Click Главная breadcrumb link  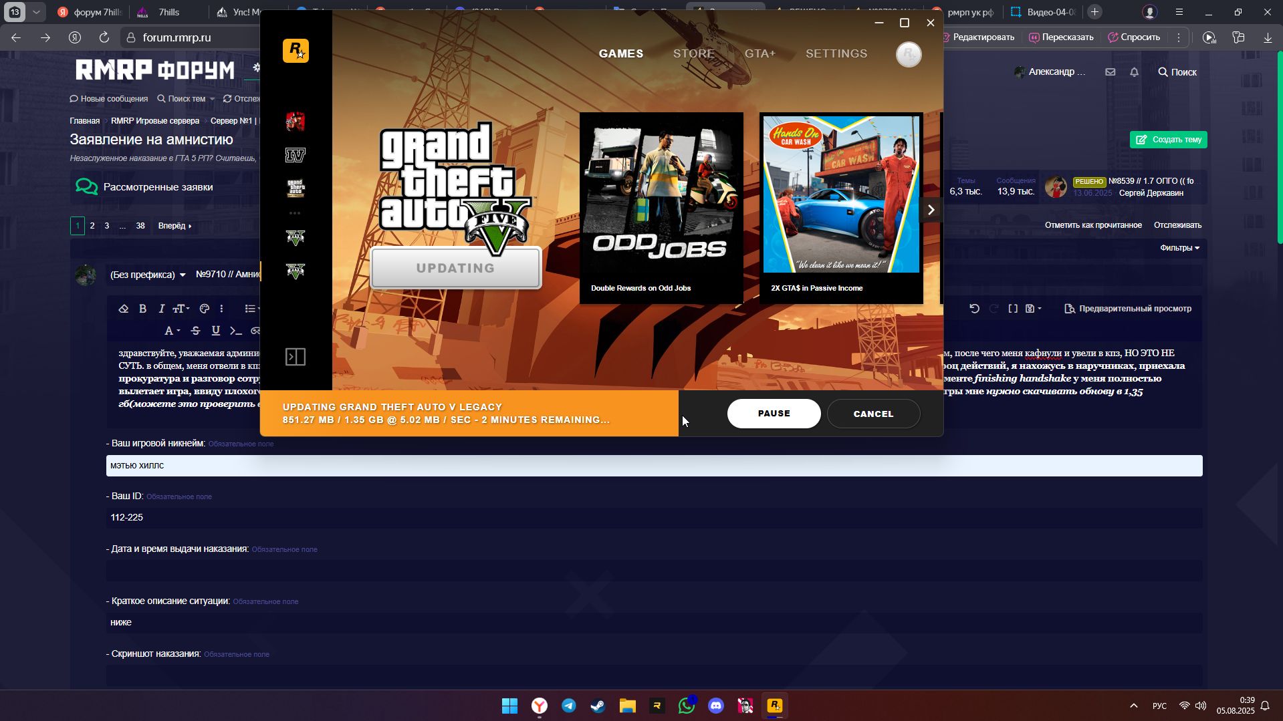click(x=85, y=121)
